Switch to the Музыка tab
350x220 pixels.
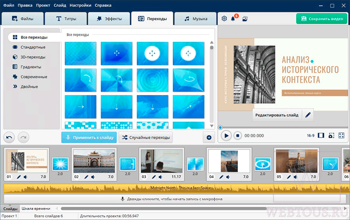coord(196,18)
